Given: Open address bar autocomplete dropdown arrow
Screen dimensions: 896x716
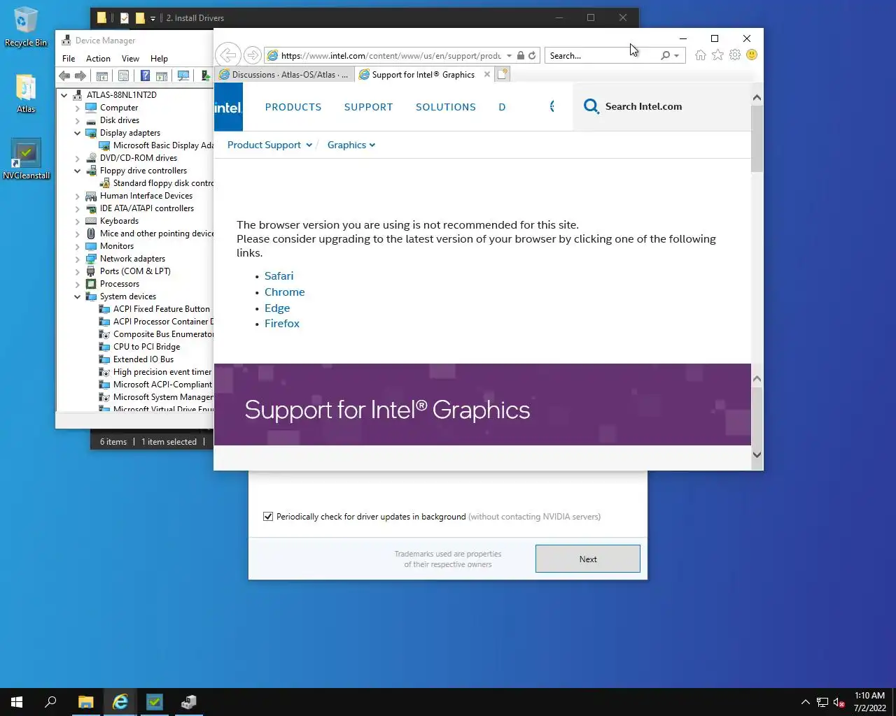Looking at the screenshot, I should pyautogui.click(x=509, y=55).
